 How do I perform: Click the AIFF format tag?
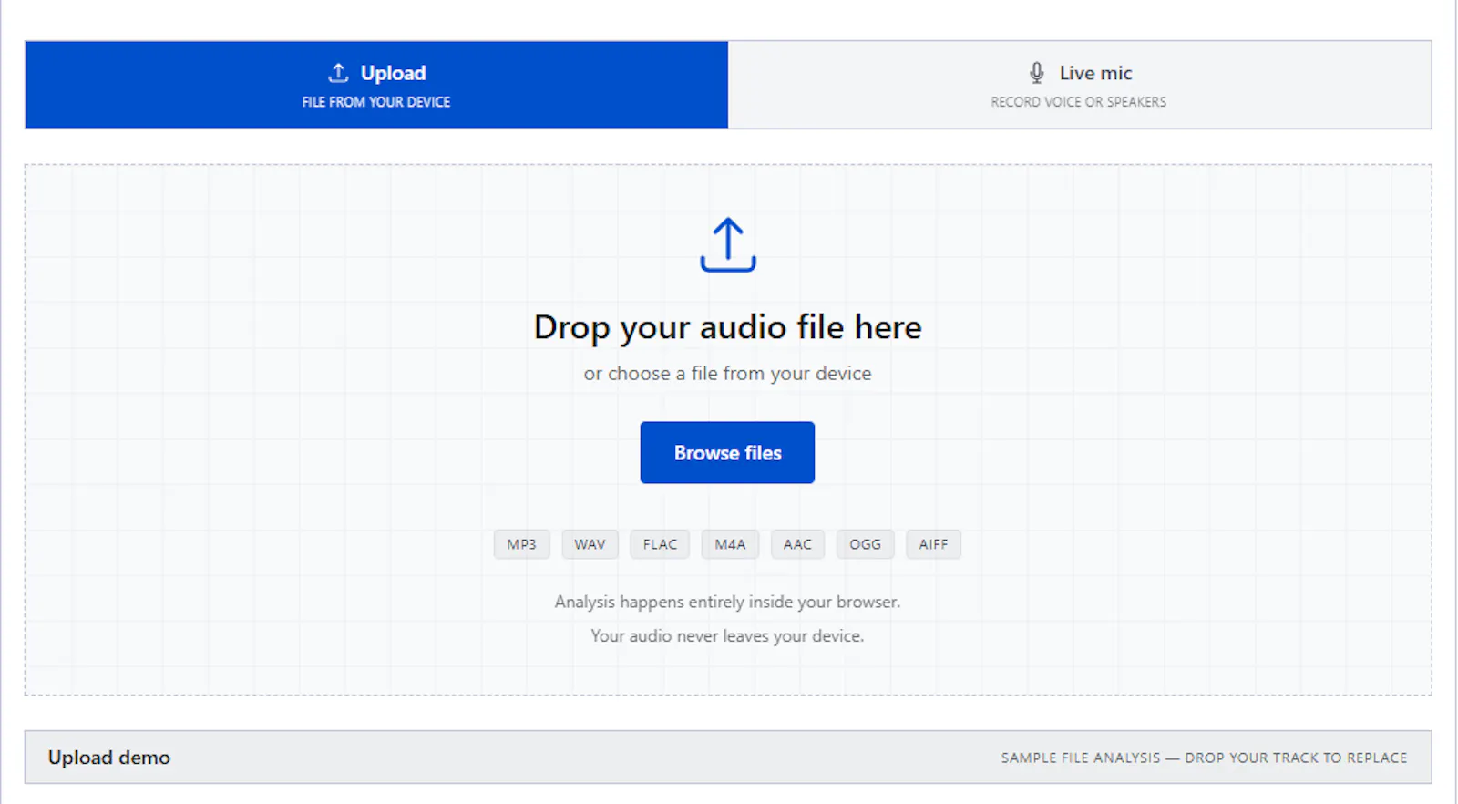[x=933, y=544]
